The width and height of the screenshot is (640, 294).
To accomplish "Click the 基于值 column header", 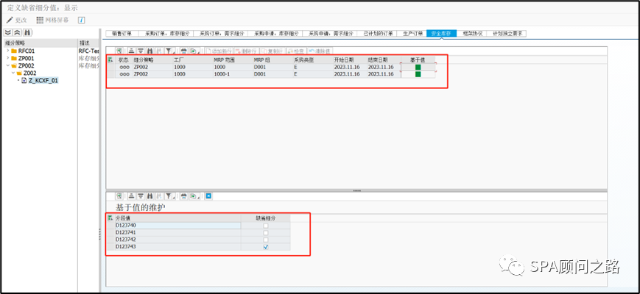I will coord(418,60).
